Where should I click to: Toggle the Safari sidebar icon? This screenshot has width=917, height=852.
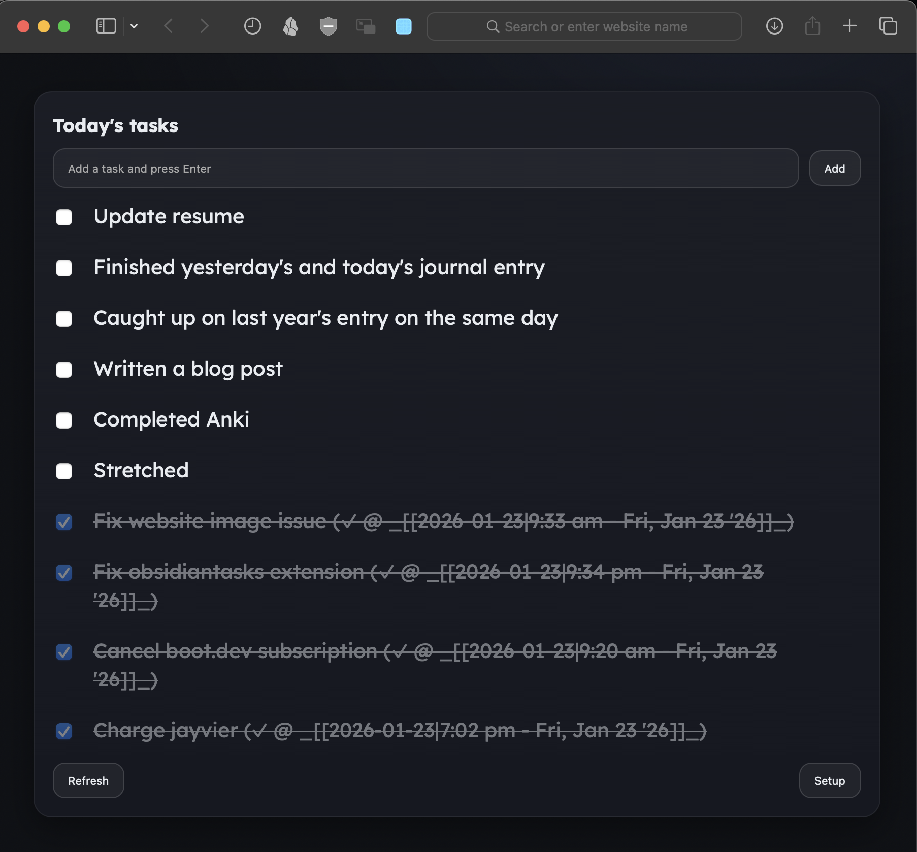click(x=106, y=26)
